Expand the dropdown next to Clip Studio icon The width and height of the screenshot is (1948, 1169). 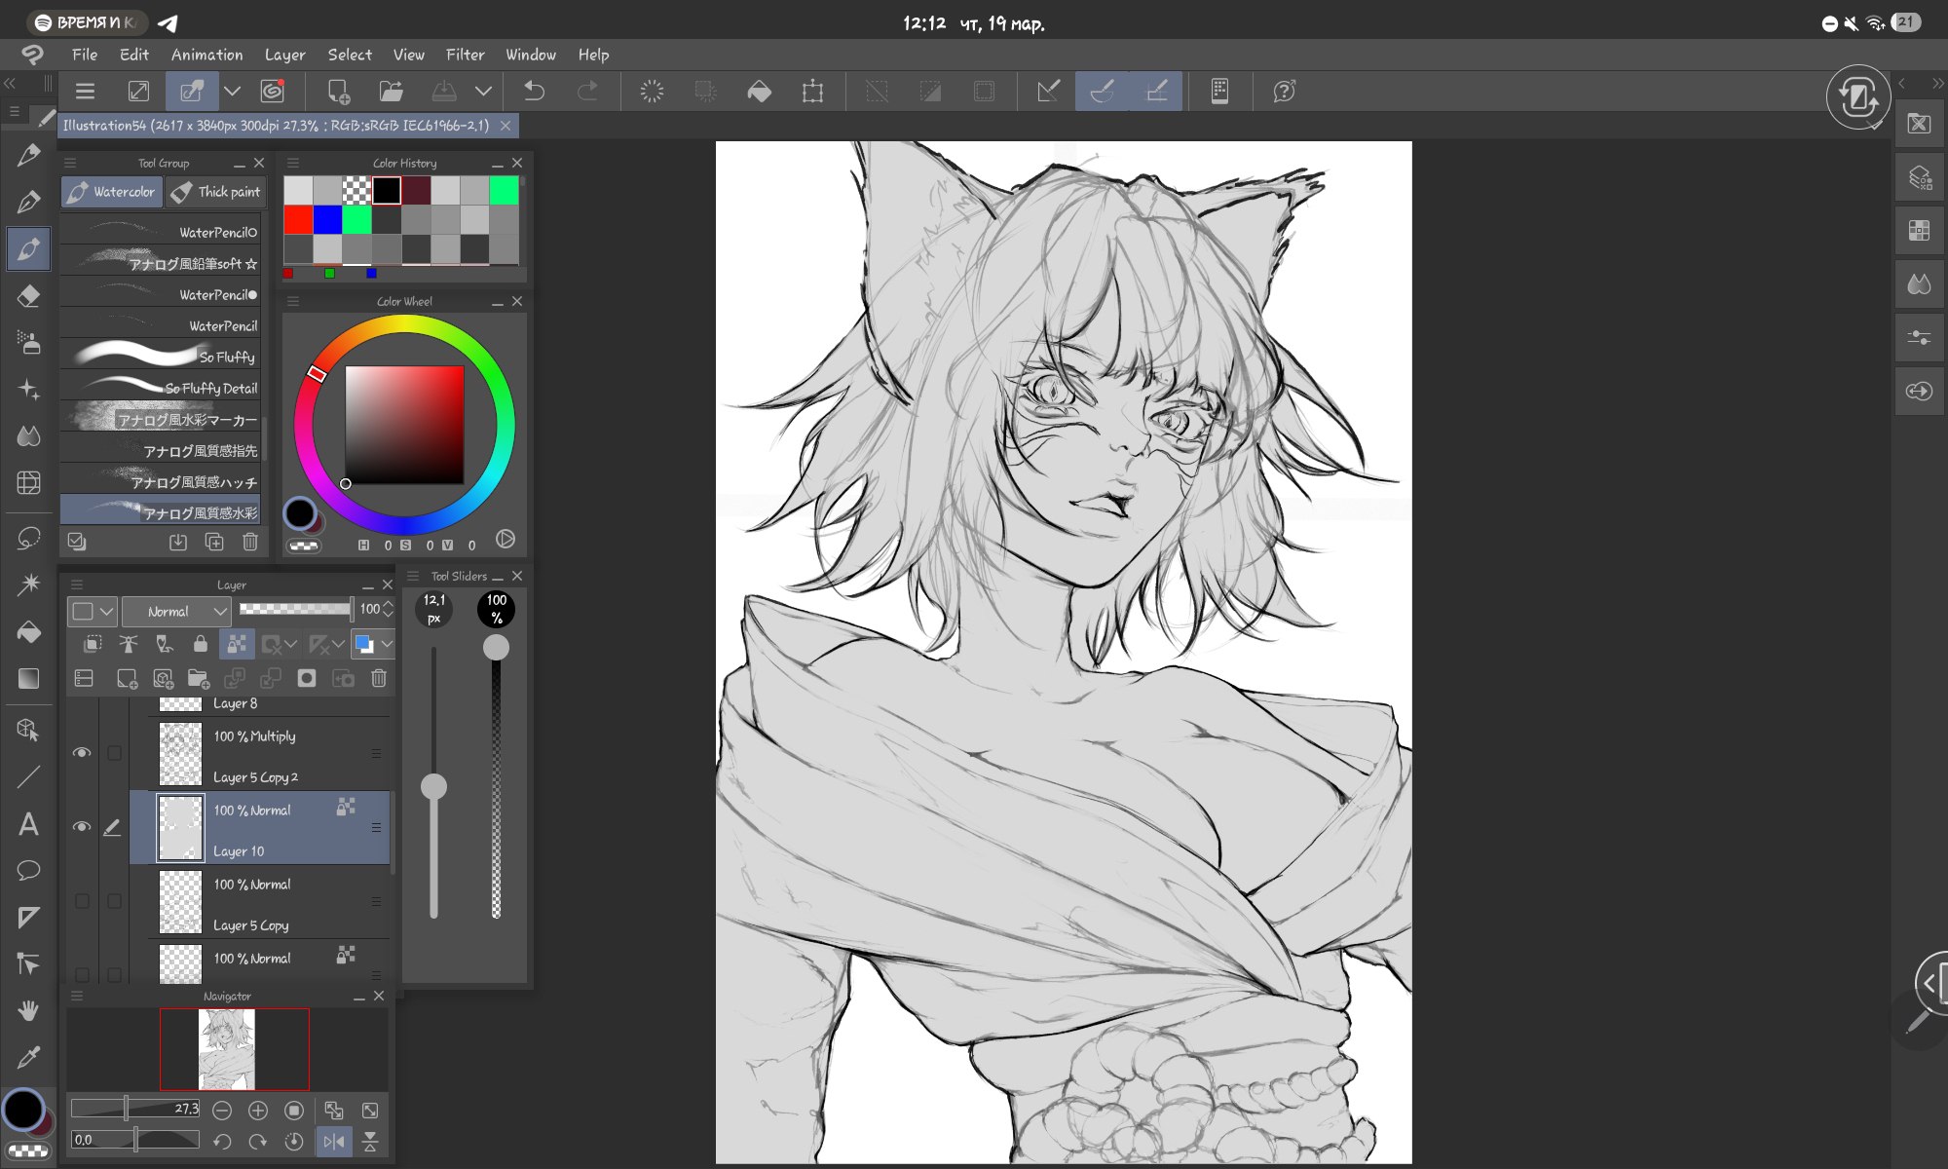click(x=232, y=92)
